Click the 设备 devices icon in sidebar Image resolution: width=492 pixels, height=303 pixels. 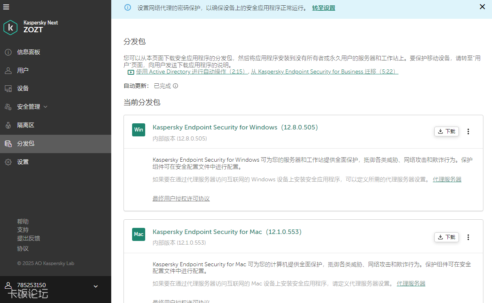coord(8,89)
